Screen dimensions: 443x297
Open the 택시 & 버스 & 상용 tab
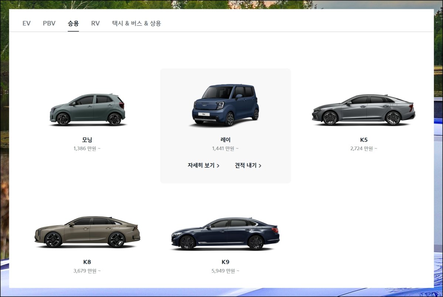(x=137, y=23)
